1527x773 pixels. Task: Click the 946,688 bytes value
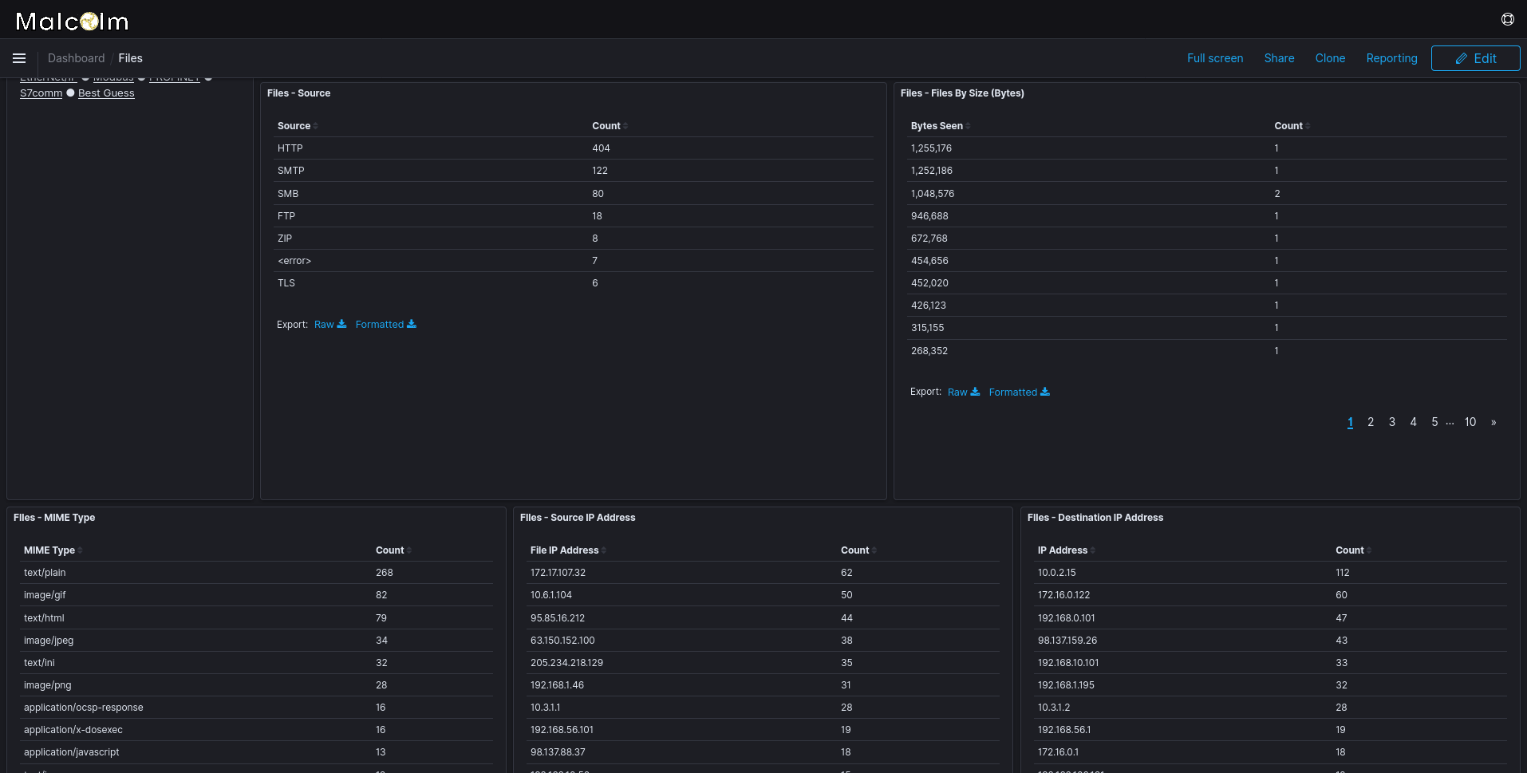(x=929, y=216)
